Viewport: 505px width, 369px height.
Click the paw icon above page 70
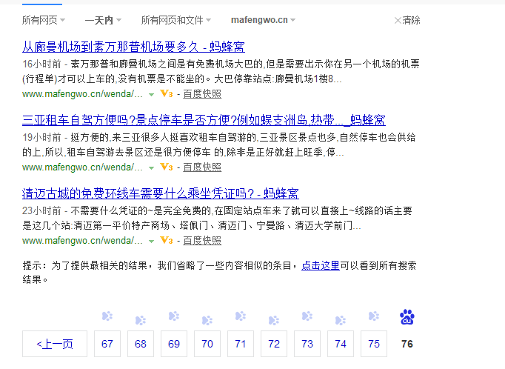coord(207,320)
